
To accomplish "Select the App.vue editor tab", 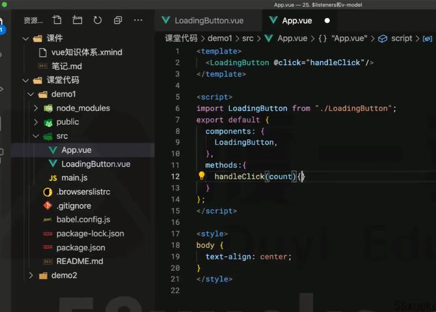I will point(299,21).
